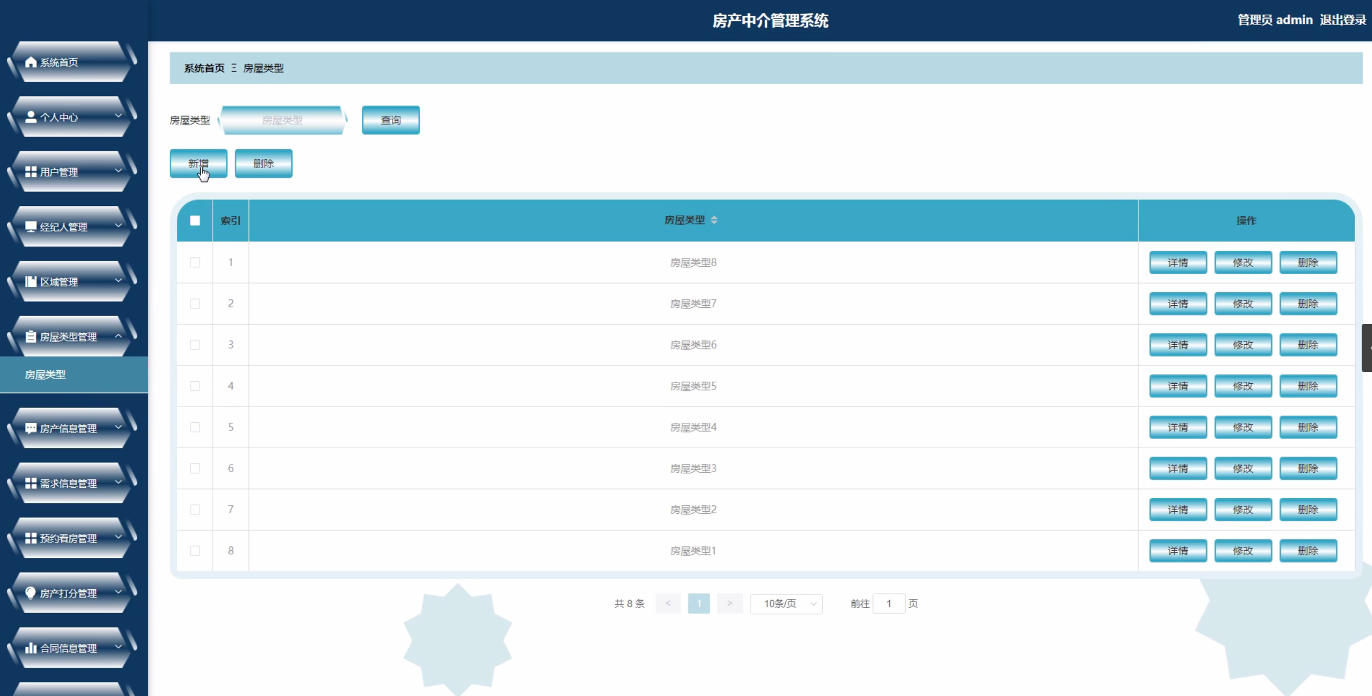Click the monitor icon for 经纪人管理
The image size is (1372, 696).
31,227
